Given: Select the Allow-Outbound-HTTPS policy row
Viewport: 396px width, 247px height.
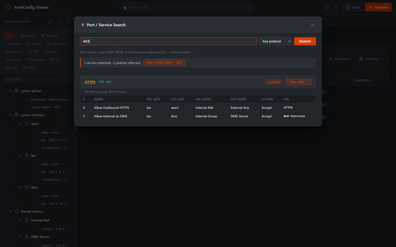Looking at the screenshot, I should click(198, 107).
